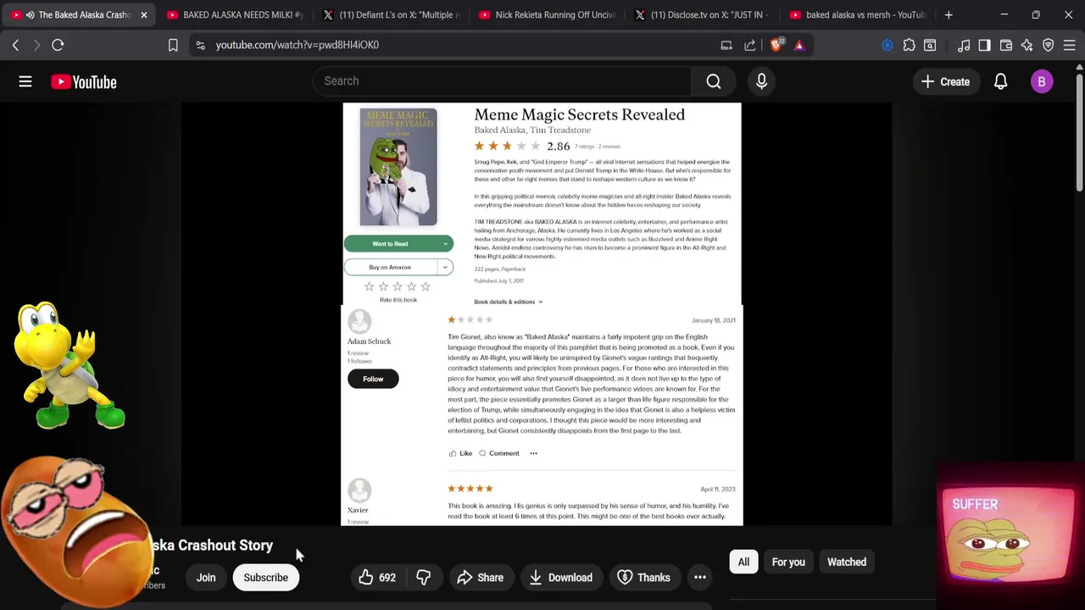This screenshot has width=1085, height=610.
Task: Open Leo AI sparkle icon
Action: coord(1027,45)
